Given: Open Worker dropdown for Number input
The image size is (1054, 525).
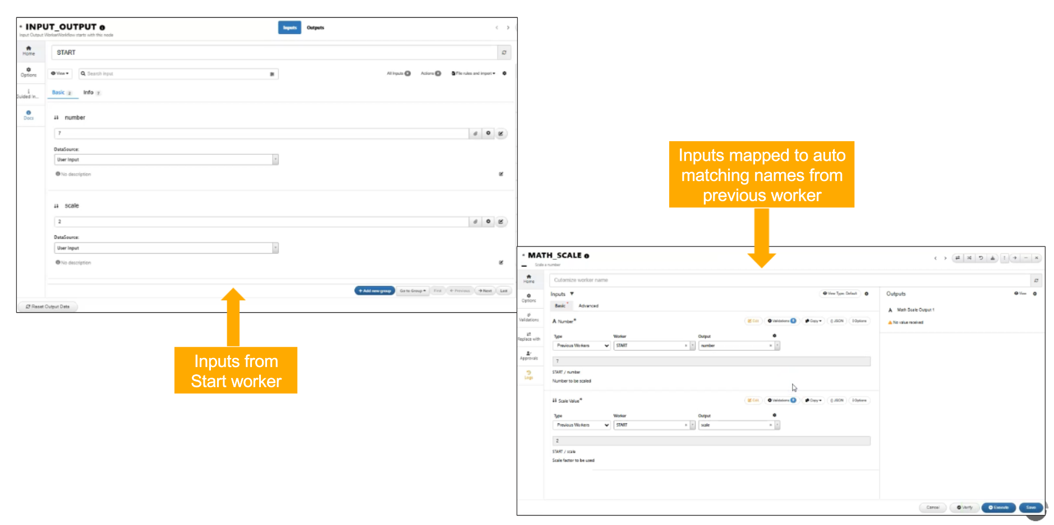Looking at the screenshot, I should pos(654,346).
